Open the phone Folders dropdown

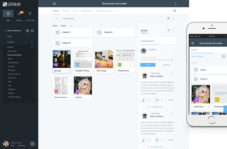click(x=202, y=50)
